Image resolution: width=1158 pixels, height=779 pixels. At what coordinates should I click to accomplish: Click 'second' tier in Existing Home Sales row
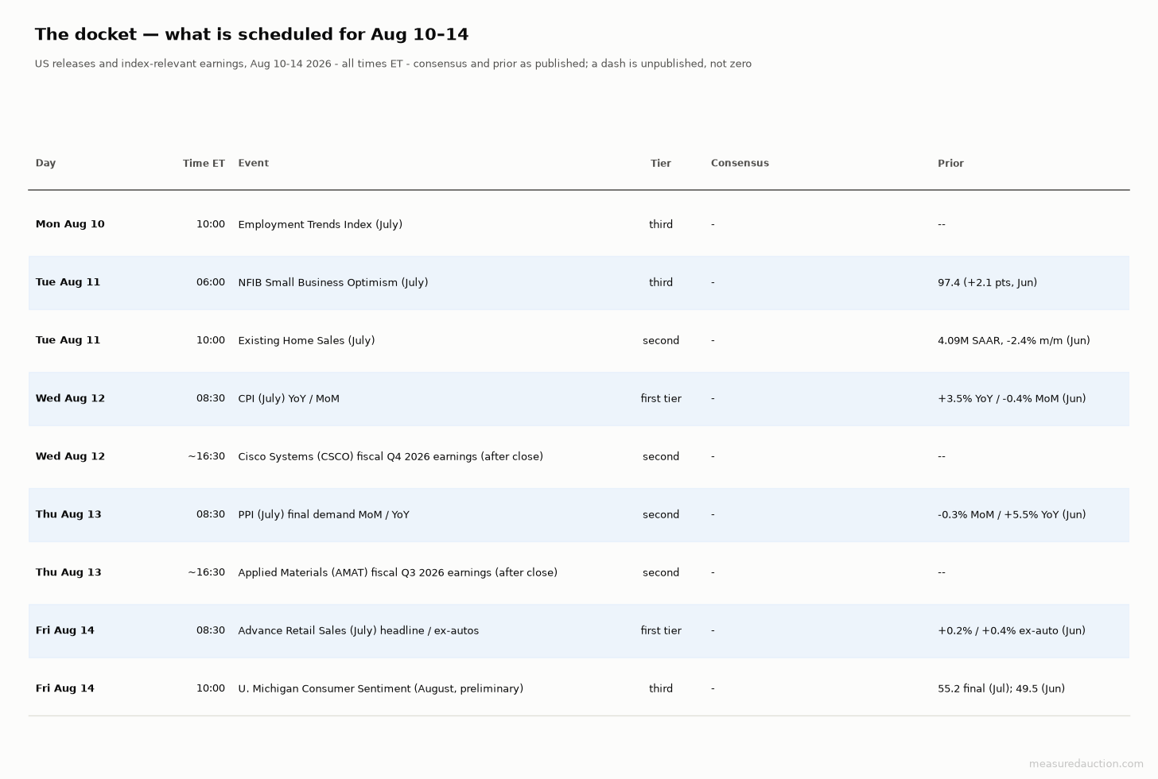[661, 340]
